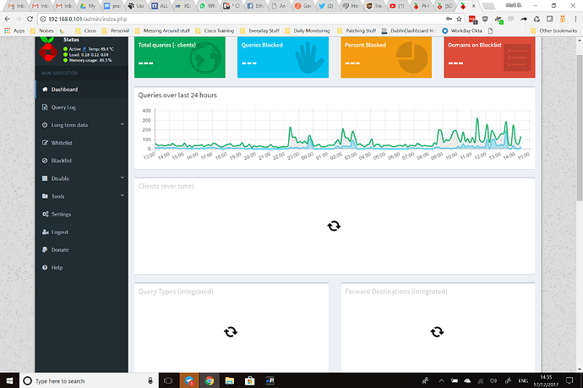Click the address bar URL field

(242, 19)
